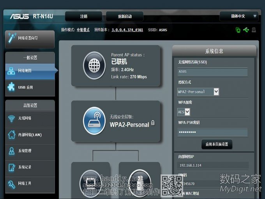
Task: Click the green network status icon in header
Action: point(238,30)
